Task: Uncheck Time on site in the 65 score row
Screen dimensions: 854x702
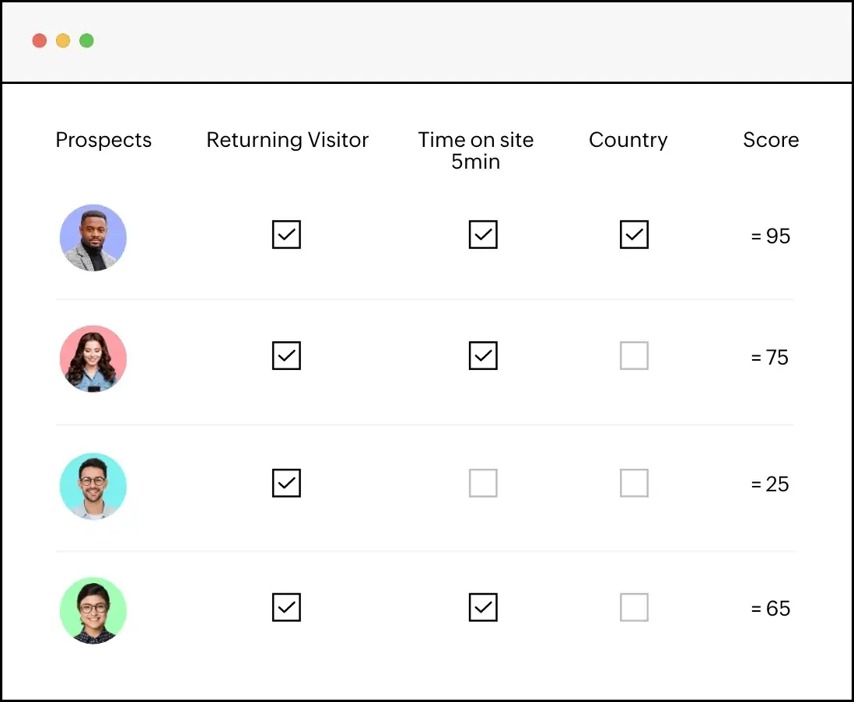Action: click(x=483, y=607)
